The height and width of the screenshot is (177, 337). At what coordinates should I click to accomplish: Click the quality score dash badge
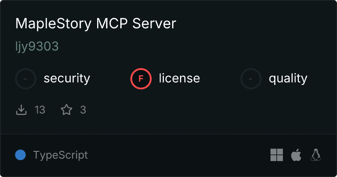click(251, 79)
